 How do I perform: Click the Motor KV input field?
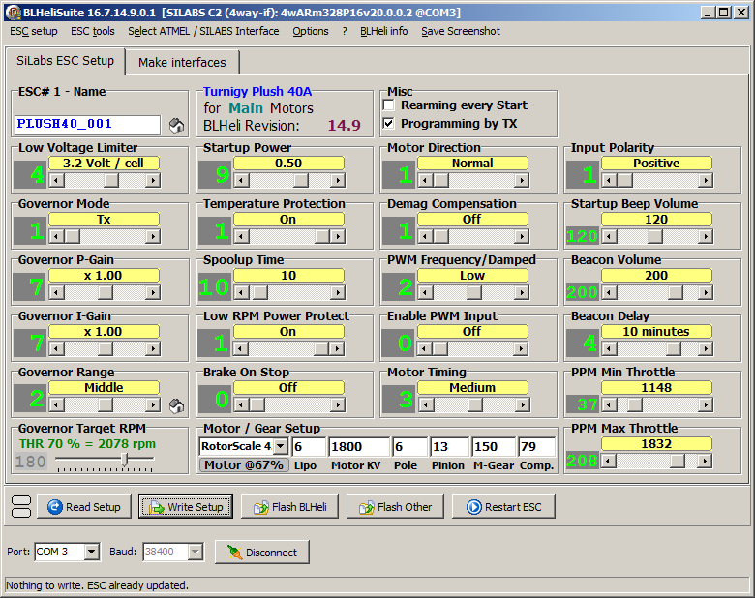(x=358, y=446)
